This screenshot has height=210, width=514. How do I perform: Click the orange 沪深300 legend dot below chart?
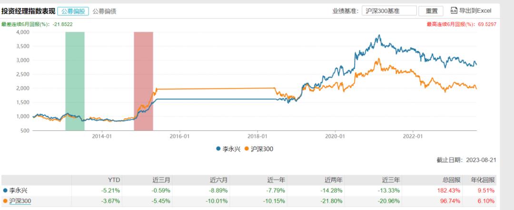pos(247,148)
